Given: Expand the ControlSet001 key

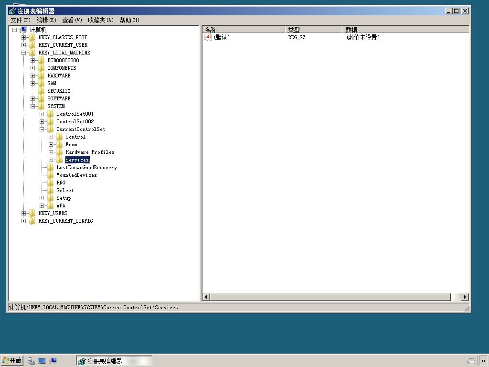Looking at the screenshot, I should (42, 114).
